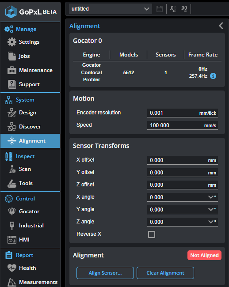Expand the X angle dropdown arrow
The image size is (229, 287).
click(x=211, y=197)
